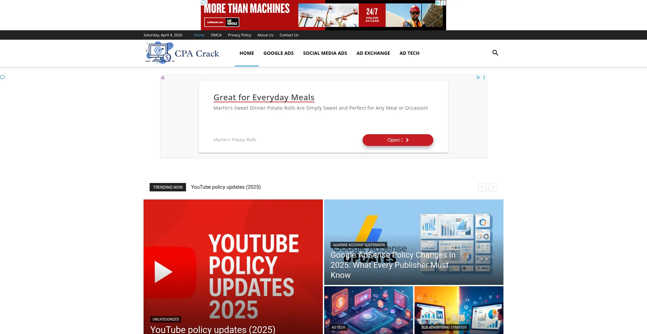Screen dimensions: 647x334
Task: Open the Contact Us link
Action: pyautogui.click(x=289, y=35)
